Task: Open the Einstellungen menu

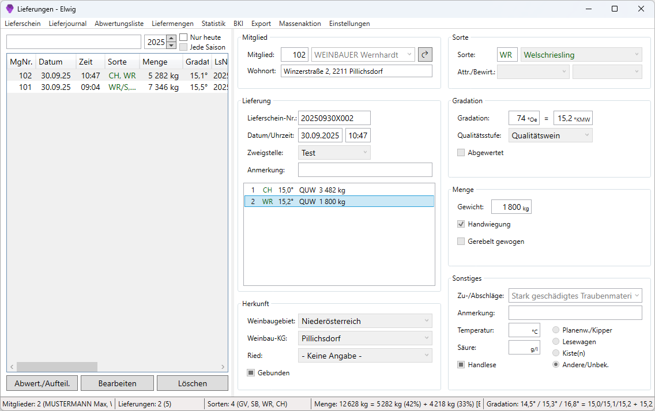Action: pos(349,24)
